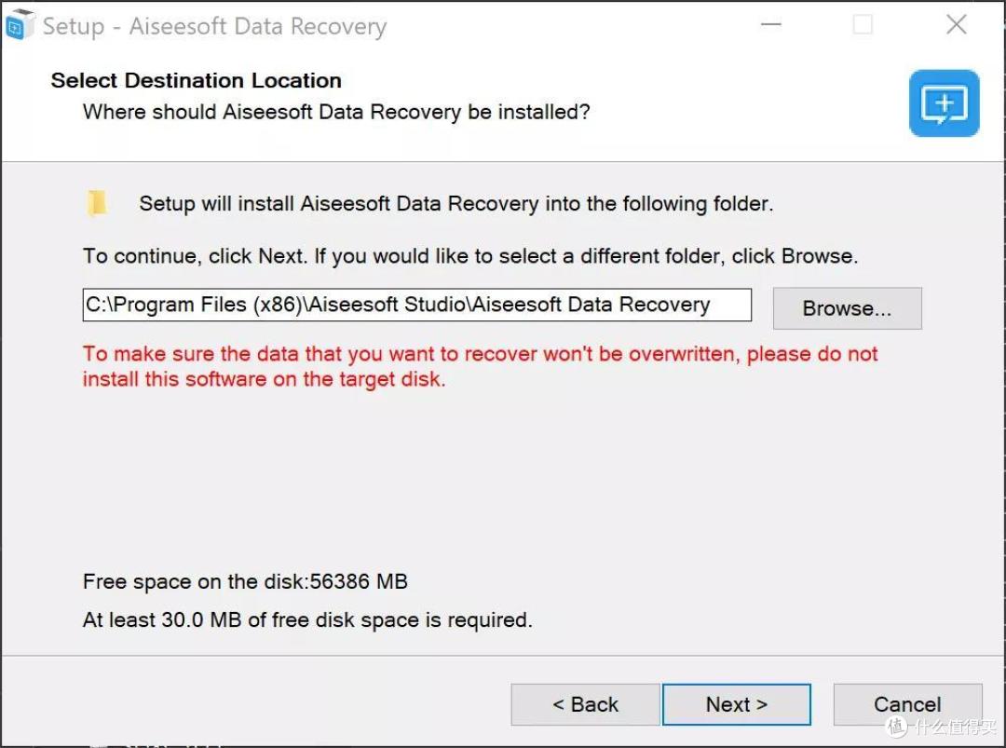The image size is (1006, 748).
Task: Click the yellow folder icon
Action: [97, 203]
